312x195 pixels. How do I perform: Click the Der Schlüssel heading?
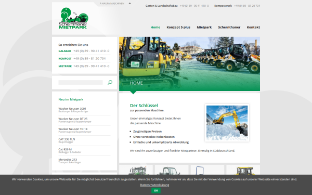pos(144,106)
